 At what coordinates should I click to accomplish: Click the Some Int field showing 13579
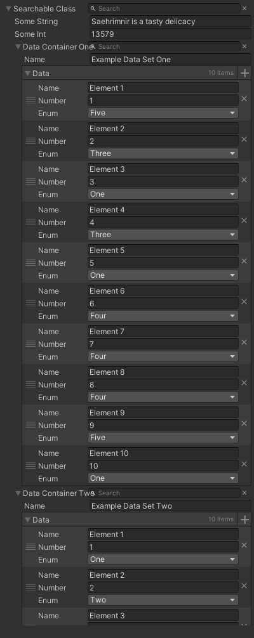point(170,34)
